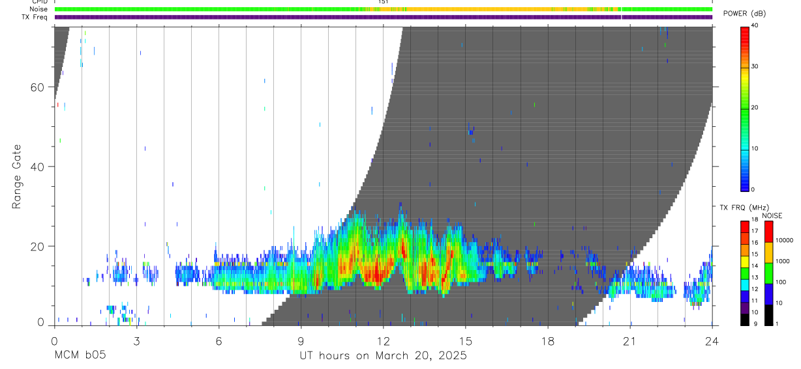Click the 60 tick on Range Gate axis

37,87
